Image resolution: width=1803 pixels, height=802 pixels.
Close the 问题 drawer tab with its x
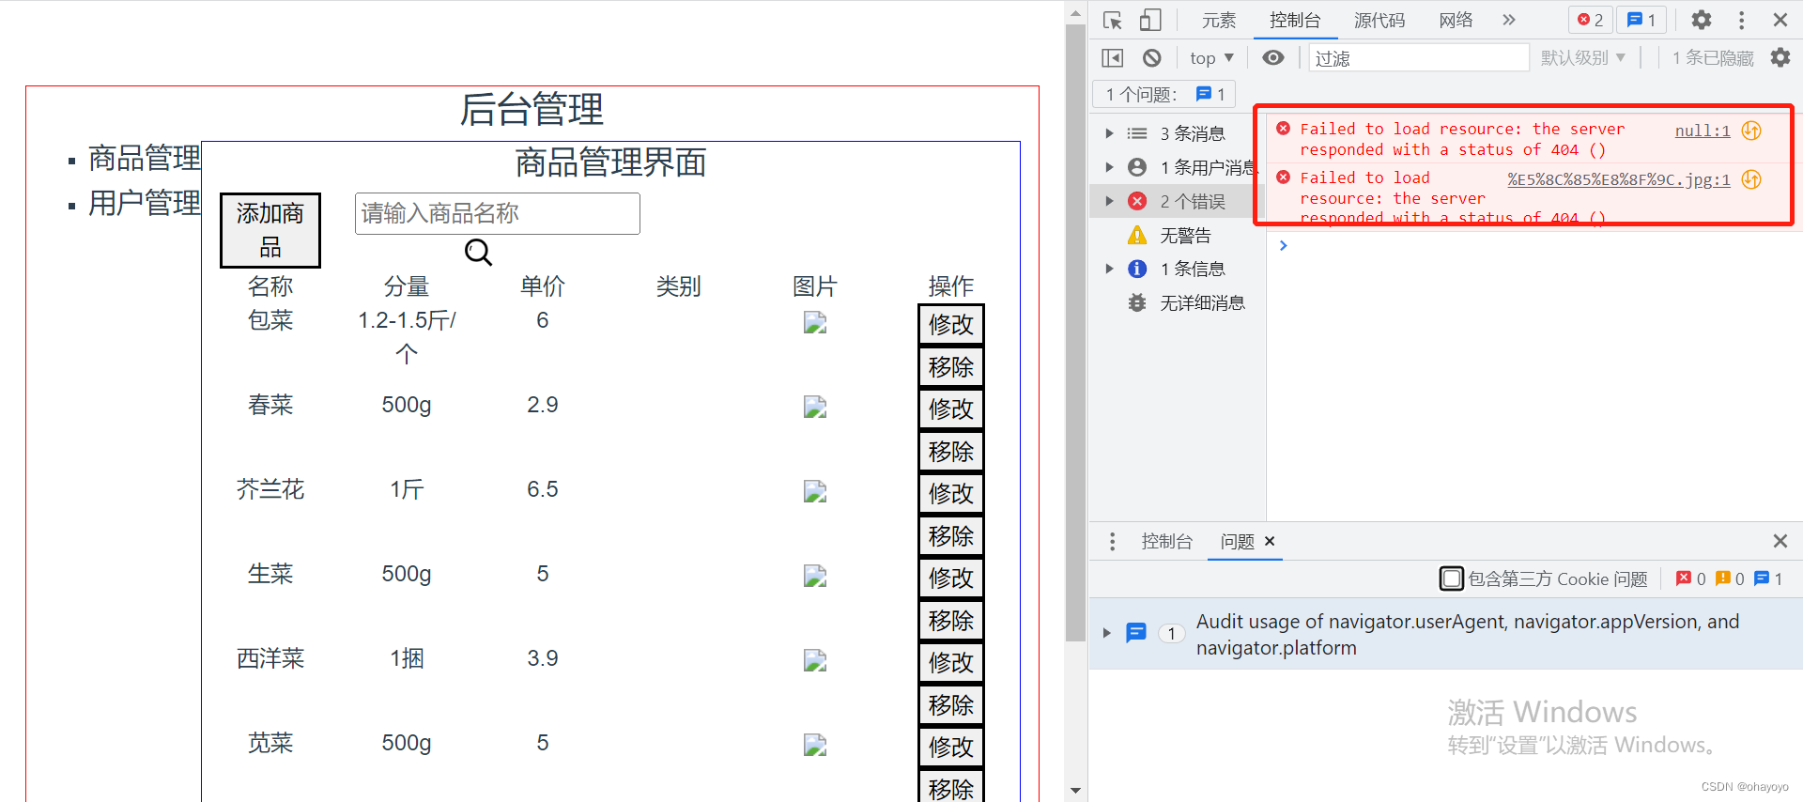click(x=1270, y=541)
